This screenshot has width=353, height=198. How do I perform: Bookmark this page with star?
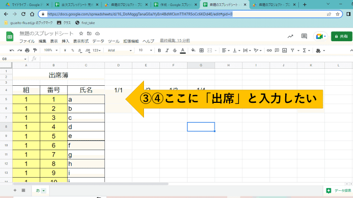click(x=338, y=14)
